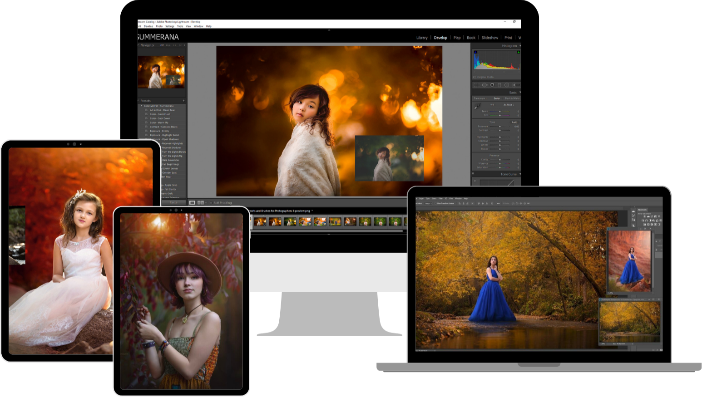Collapse the Color Me Fall - Summerana folder
The height and width of the screenshot is (397, 702).
(x=142, y=106)
